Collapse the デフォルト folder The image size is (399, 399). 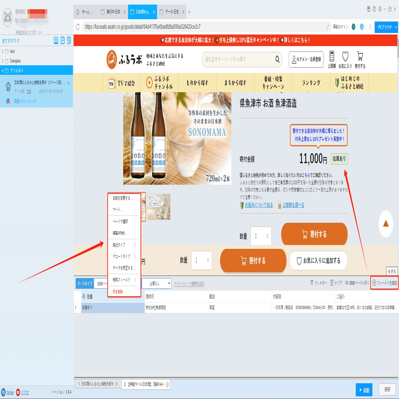tap(3, 71)
